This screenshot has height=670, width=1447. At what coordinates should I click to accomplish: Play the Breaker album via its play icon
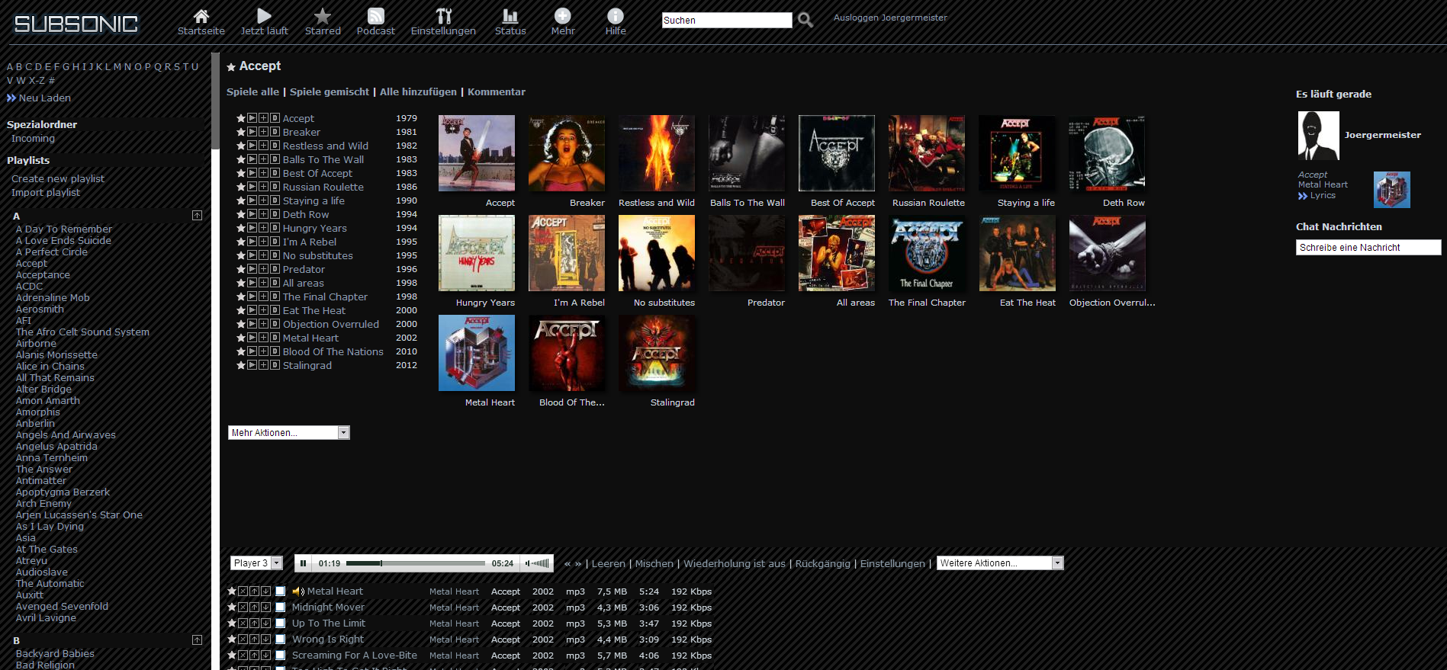(252, 132)
